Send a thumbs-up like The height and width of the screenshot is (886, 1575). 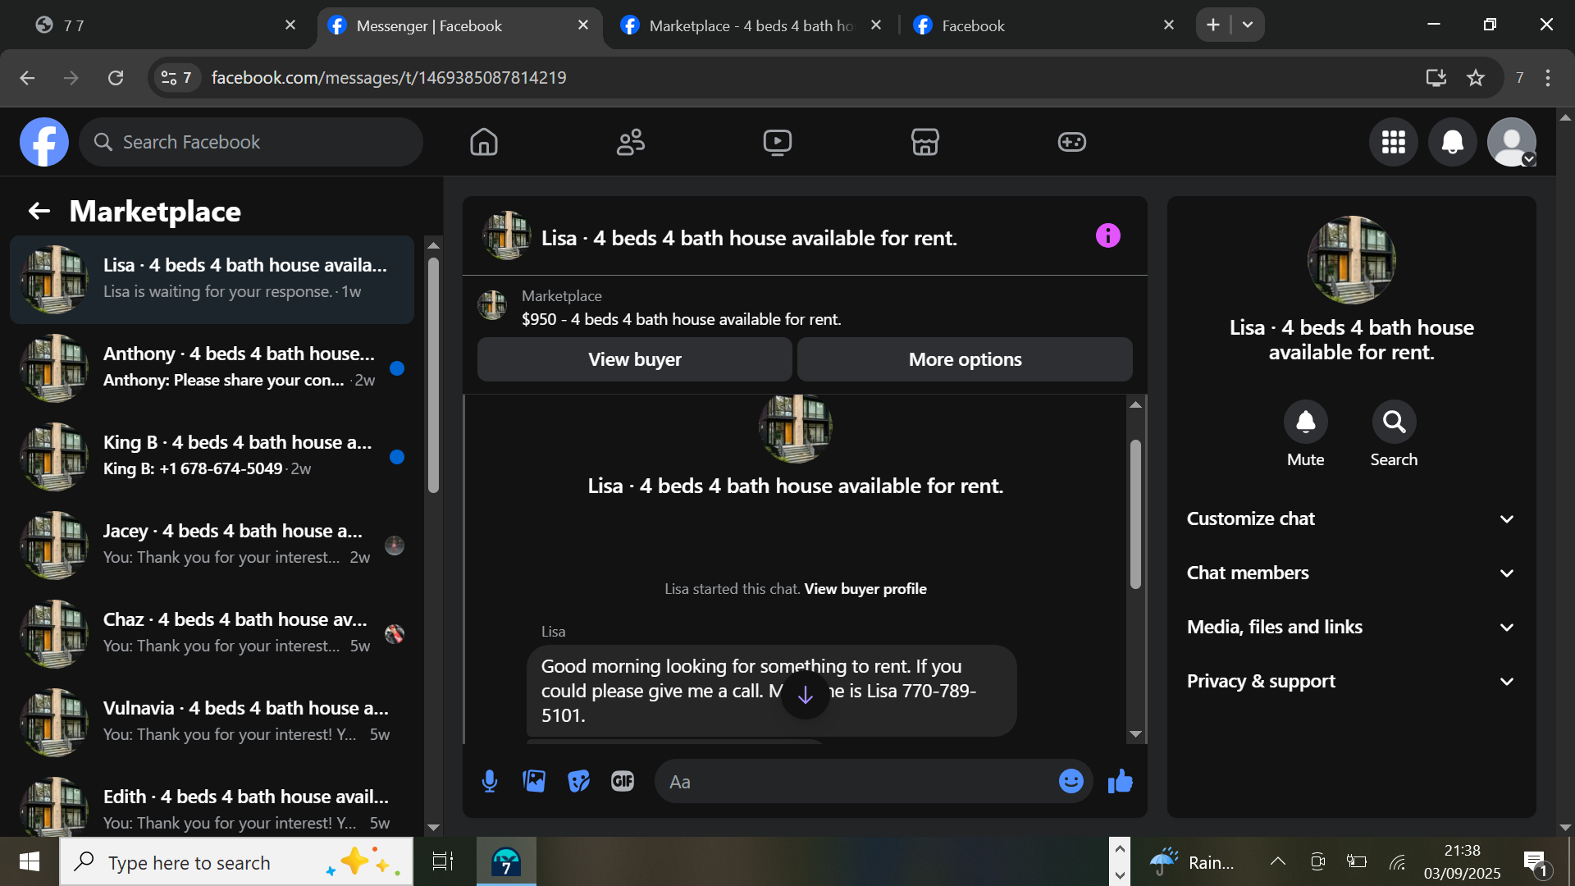coord(1120,781)
